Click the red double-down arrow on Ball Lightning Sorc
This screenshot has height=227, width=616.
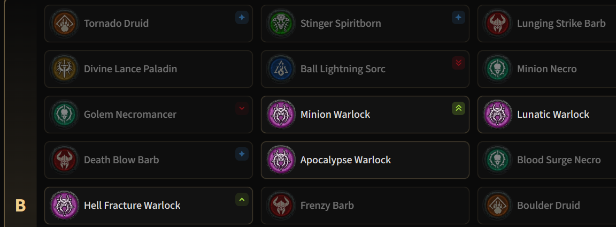(x=458, y=63)
